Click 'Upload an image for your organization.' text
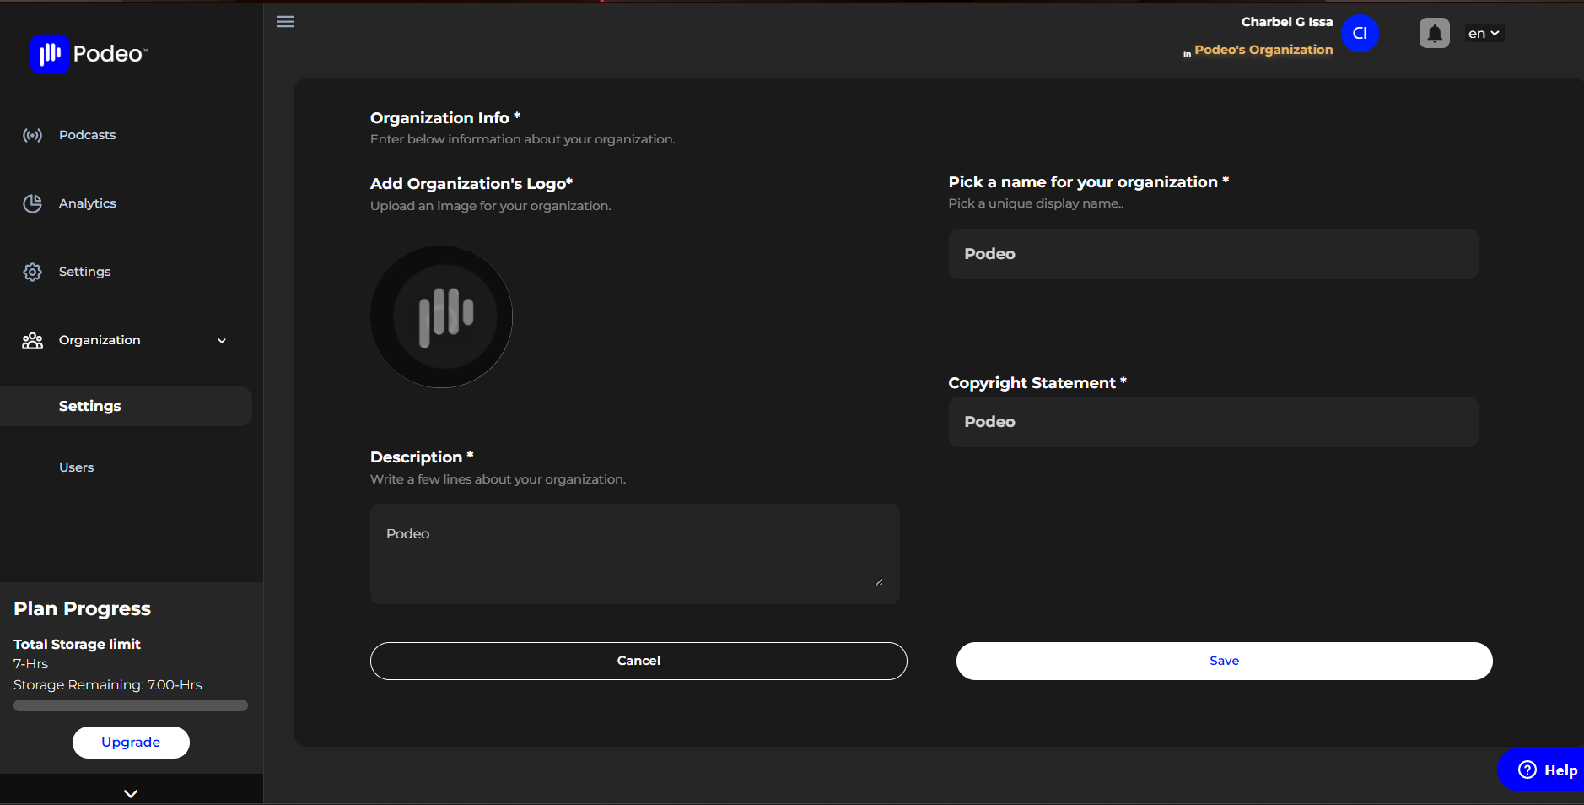This screenshot has width=1584, height=805. pos(491,206)
